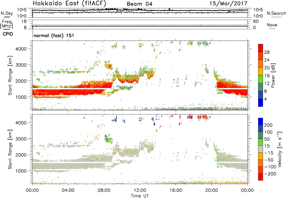The image size is (286, 198).
Task: Select the "Power [dB]" colorbar title
Action: 273,75
